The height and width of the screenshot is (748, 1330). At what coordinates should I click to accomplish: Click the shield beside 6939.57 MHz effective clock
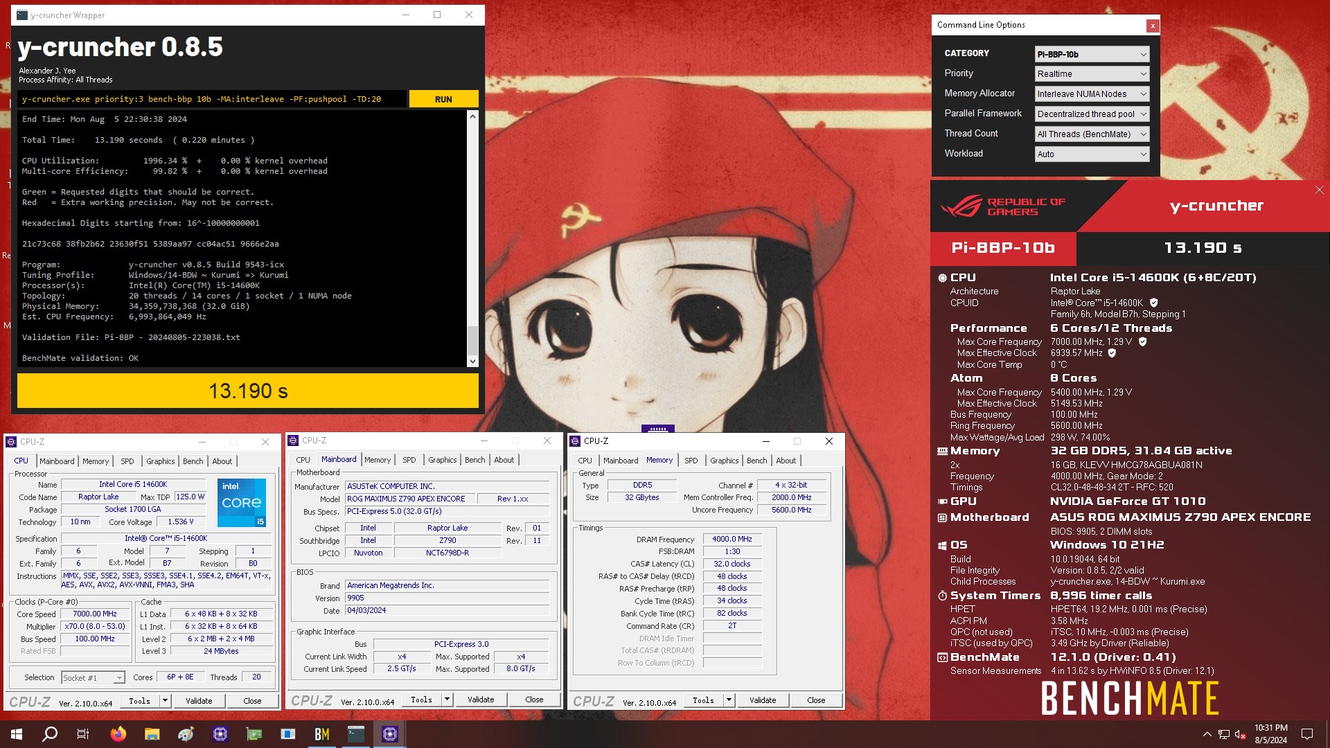tap(1112, 353)
